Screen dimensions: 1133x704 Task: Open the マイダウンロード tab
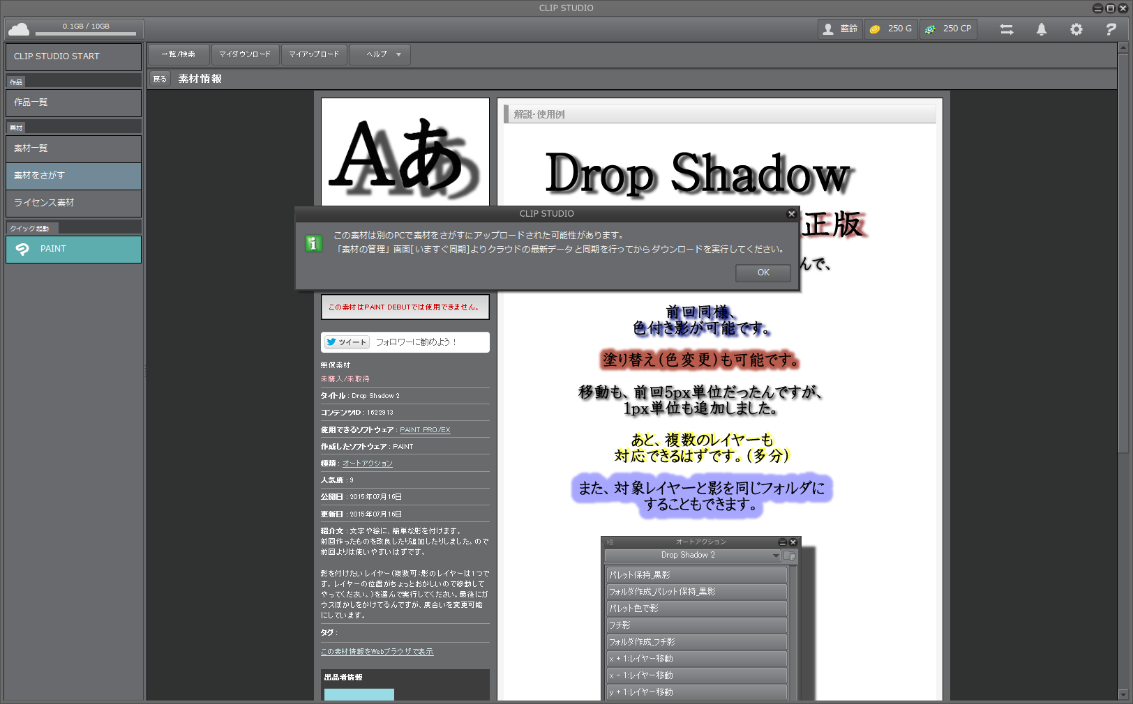click(x=245, y=54)
